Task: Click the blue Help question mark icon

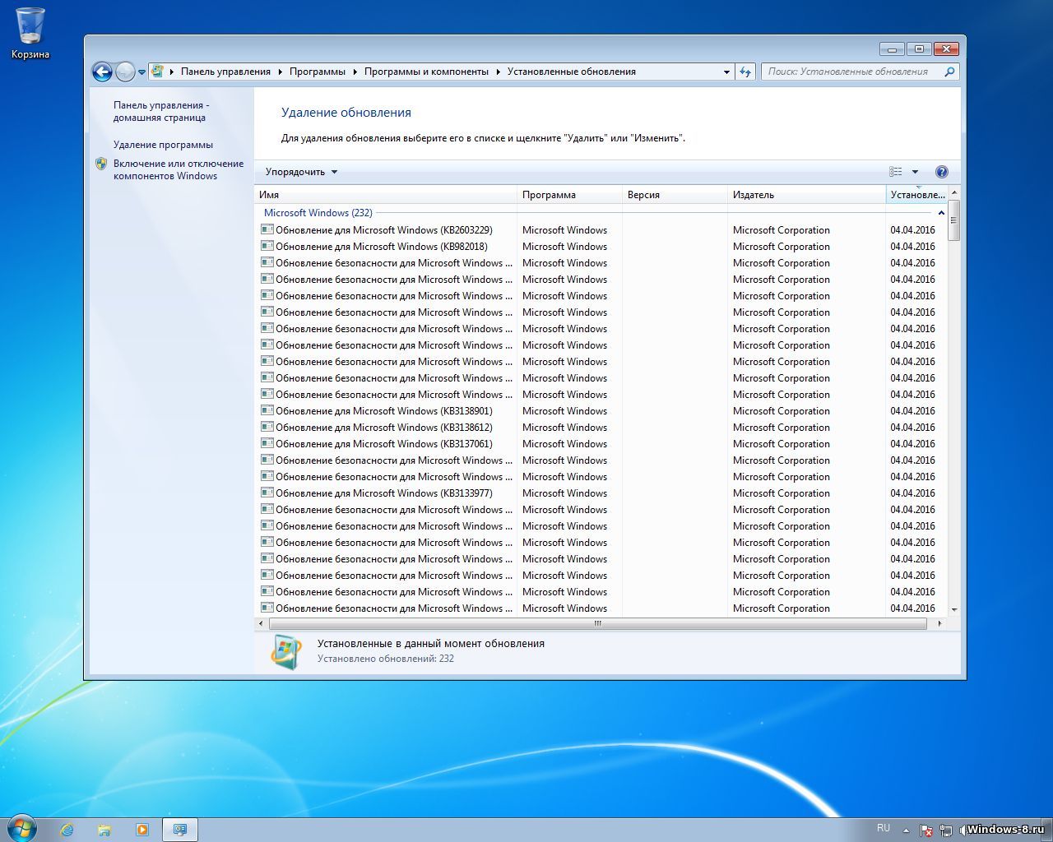Action: click(942, 172)
